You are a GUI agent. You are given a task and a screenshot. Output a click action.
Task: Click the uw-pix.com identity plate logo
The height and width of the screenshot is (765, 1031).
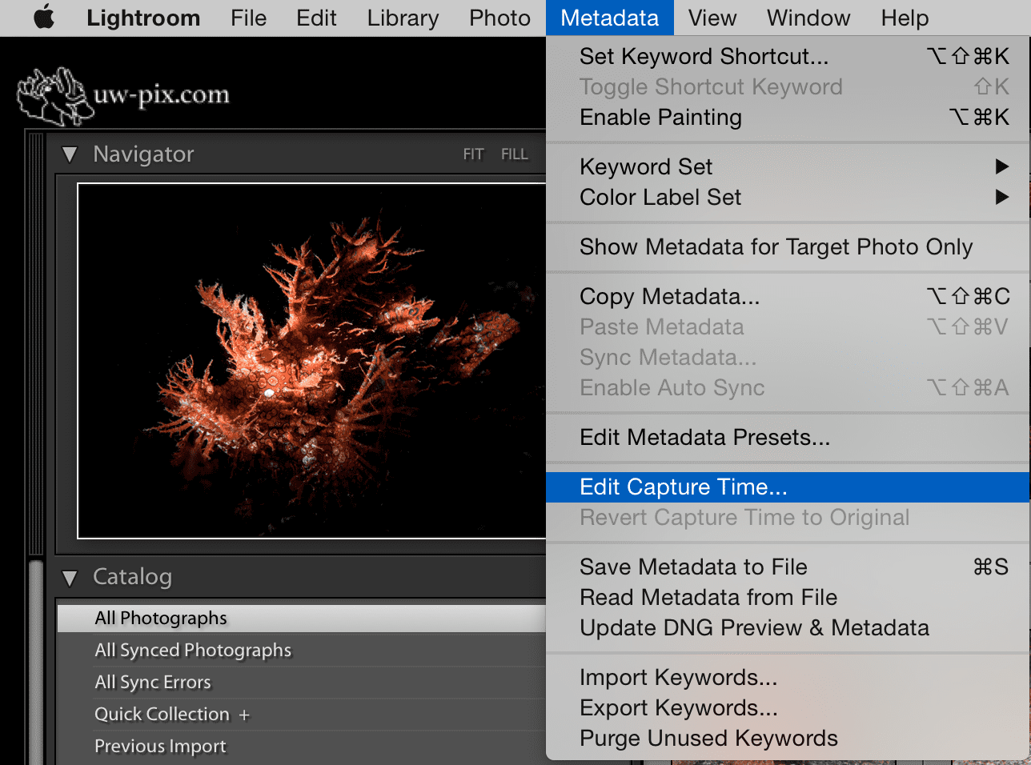pyautogui.click(x=123, y=96)
